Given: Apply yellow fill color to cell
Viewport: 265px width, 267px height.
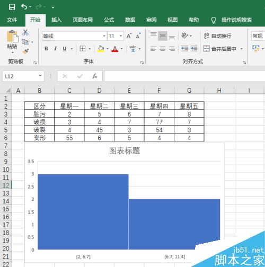Looking at the screenshot, I should click(101, 49).
